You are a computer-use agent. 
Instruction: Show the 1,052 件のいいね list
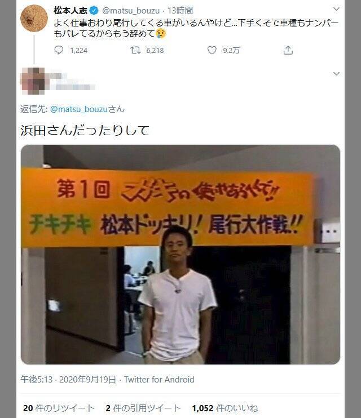(225, 408)
